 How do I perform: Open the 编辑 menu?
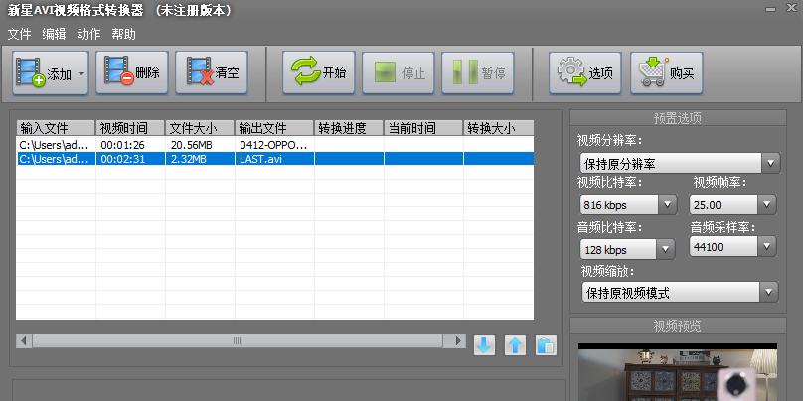pyautogui.click(x=54, y=34)
